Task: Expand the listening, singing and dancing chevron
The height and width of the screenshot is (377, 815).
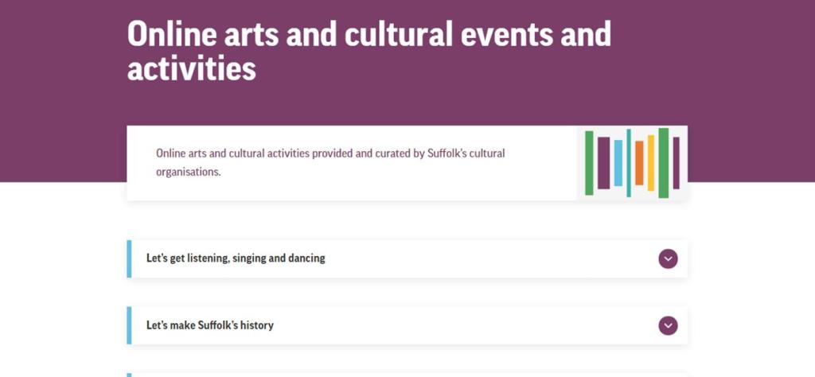Action: coord(668,258)
